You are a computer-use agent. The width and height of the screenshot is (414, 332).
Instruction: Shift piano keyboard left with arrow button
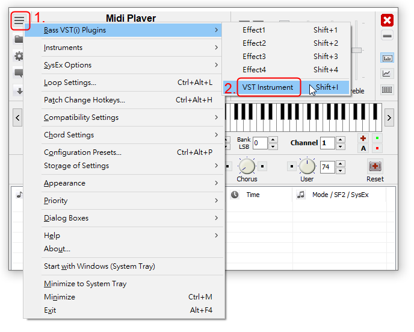pos(17,117)
